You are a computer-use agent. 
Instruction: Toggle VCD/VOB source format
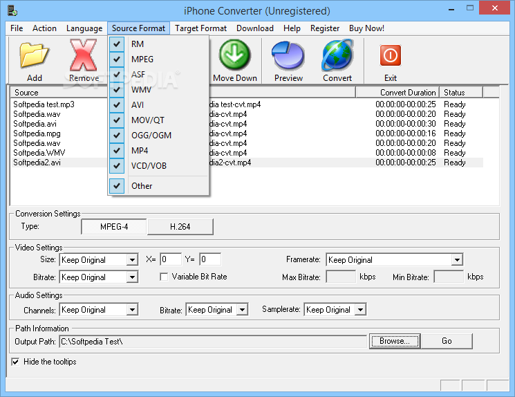tap(159, 165)
